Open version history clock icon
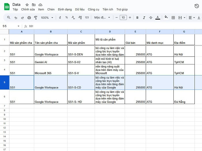The height and width of the screenshot is (151, 202). [197, 6]
